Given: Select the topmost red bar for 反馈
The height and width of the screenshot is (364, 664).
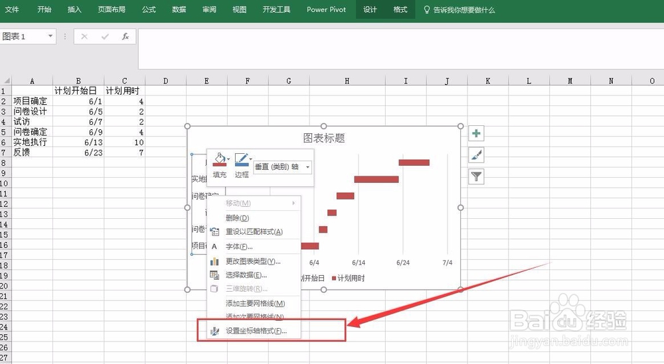Looking at the screenshot, I should [x=414, y=162].
